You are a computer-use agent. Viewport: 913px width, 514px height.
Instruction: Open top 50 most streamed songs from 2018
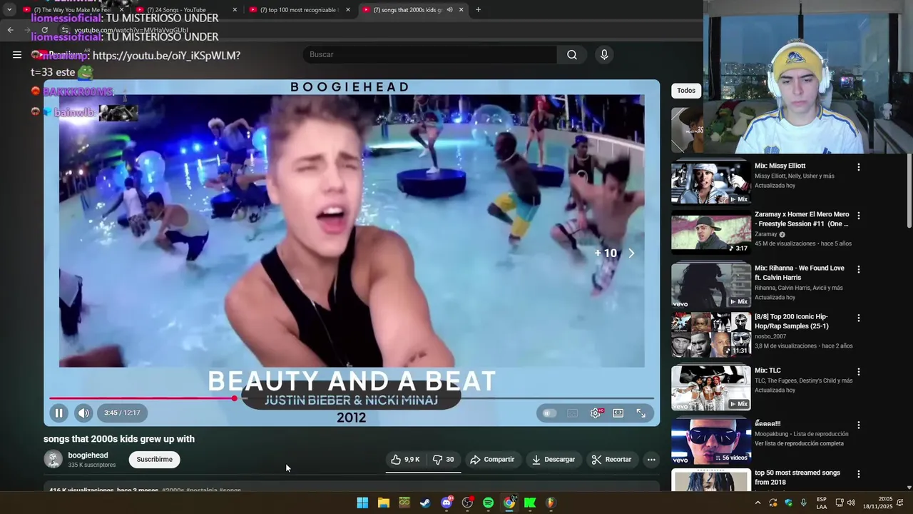pos(797,477)
